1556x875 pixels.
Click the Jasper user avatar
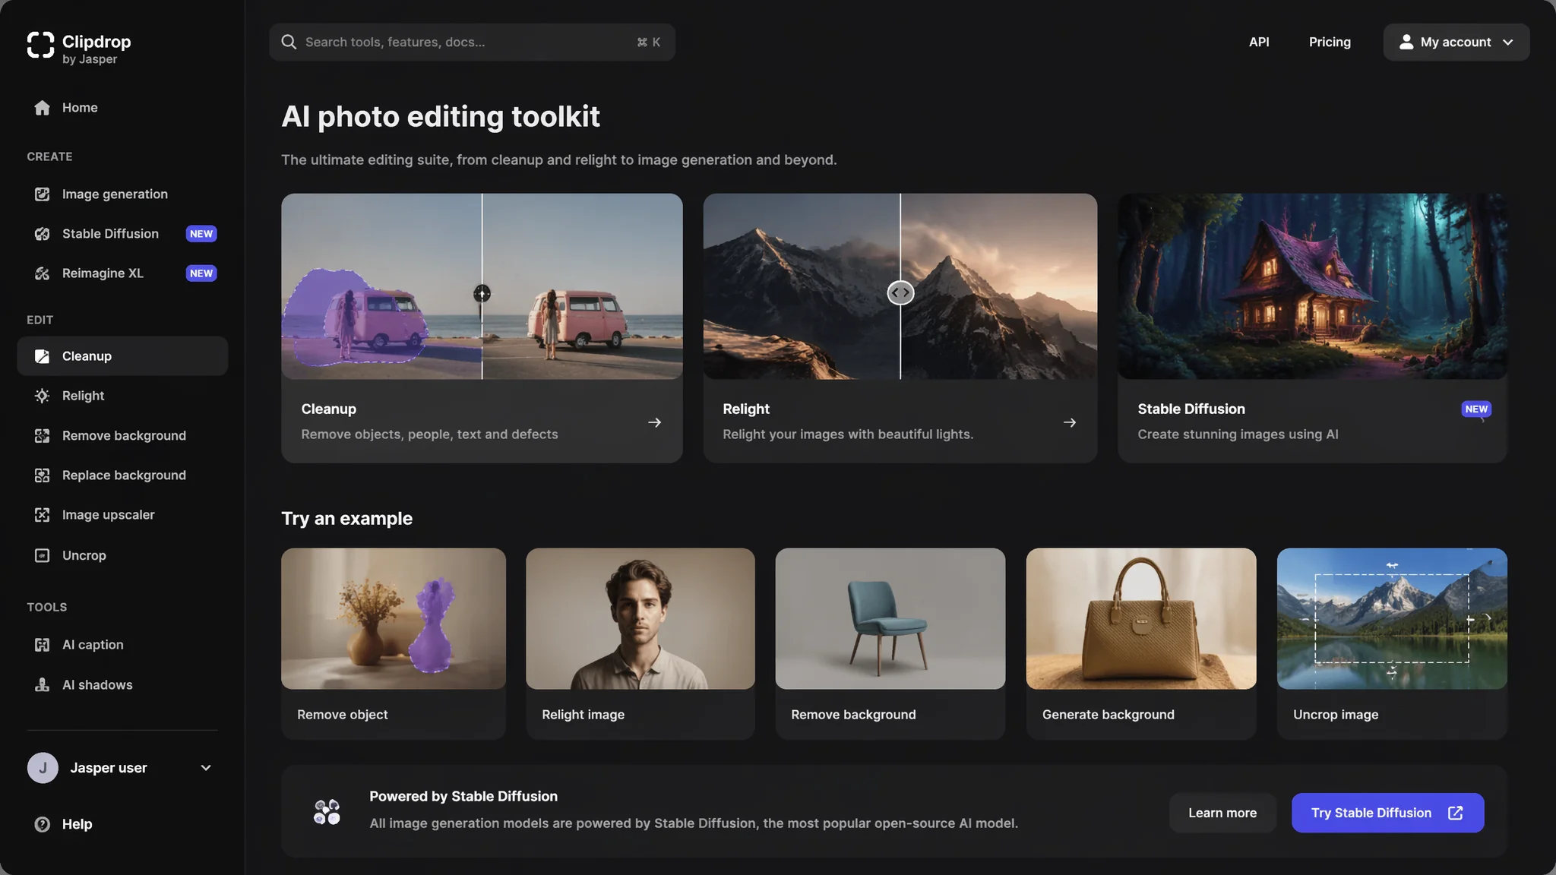tap(43, 768)
